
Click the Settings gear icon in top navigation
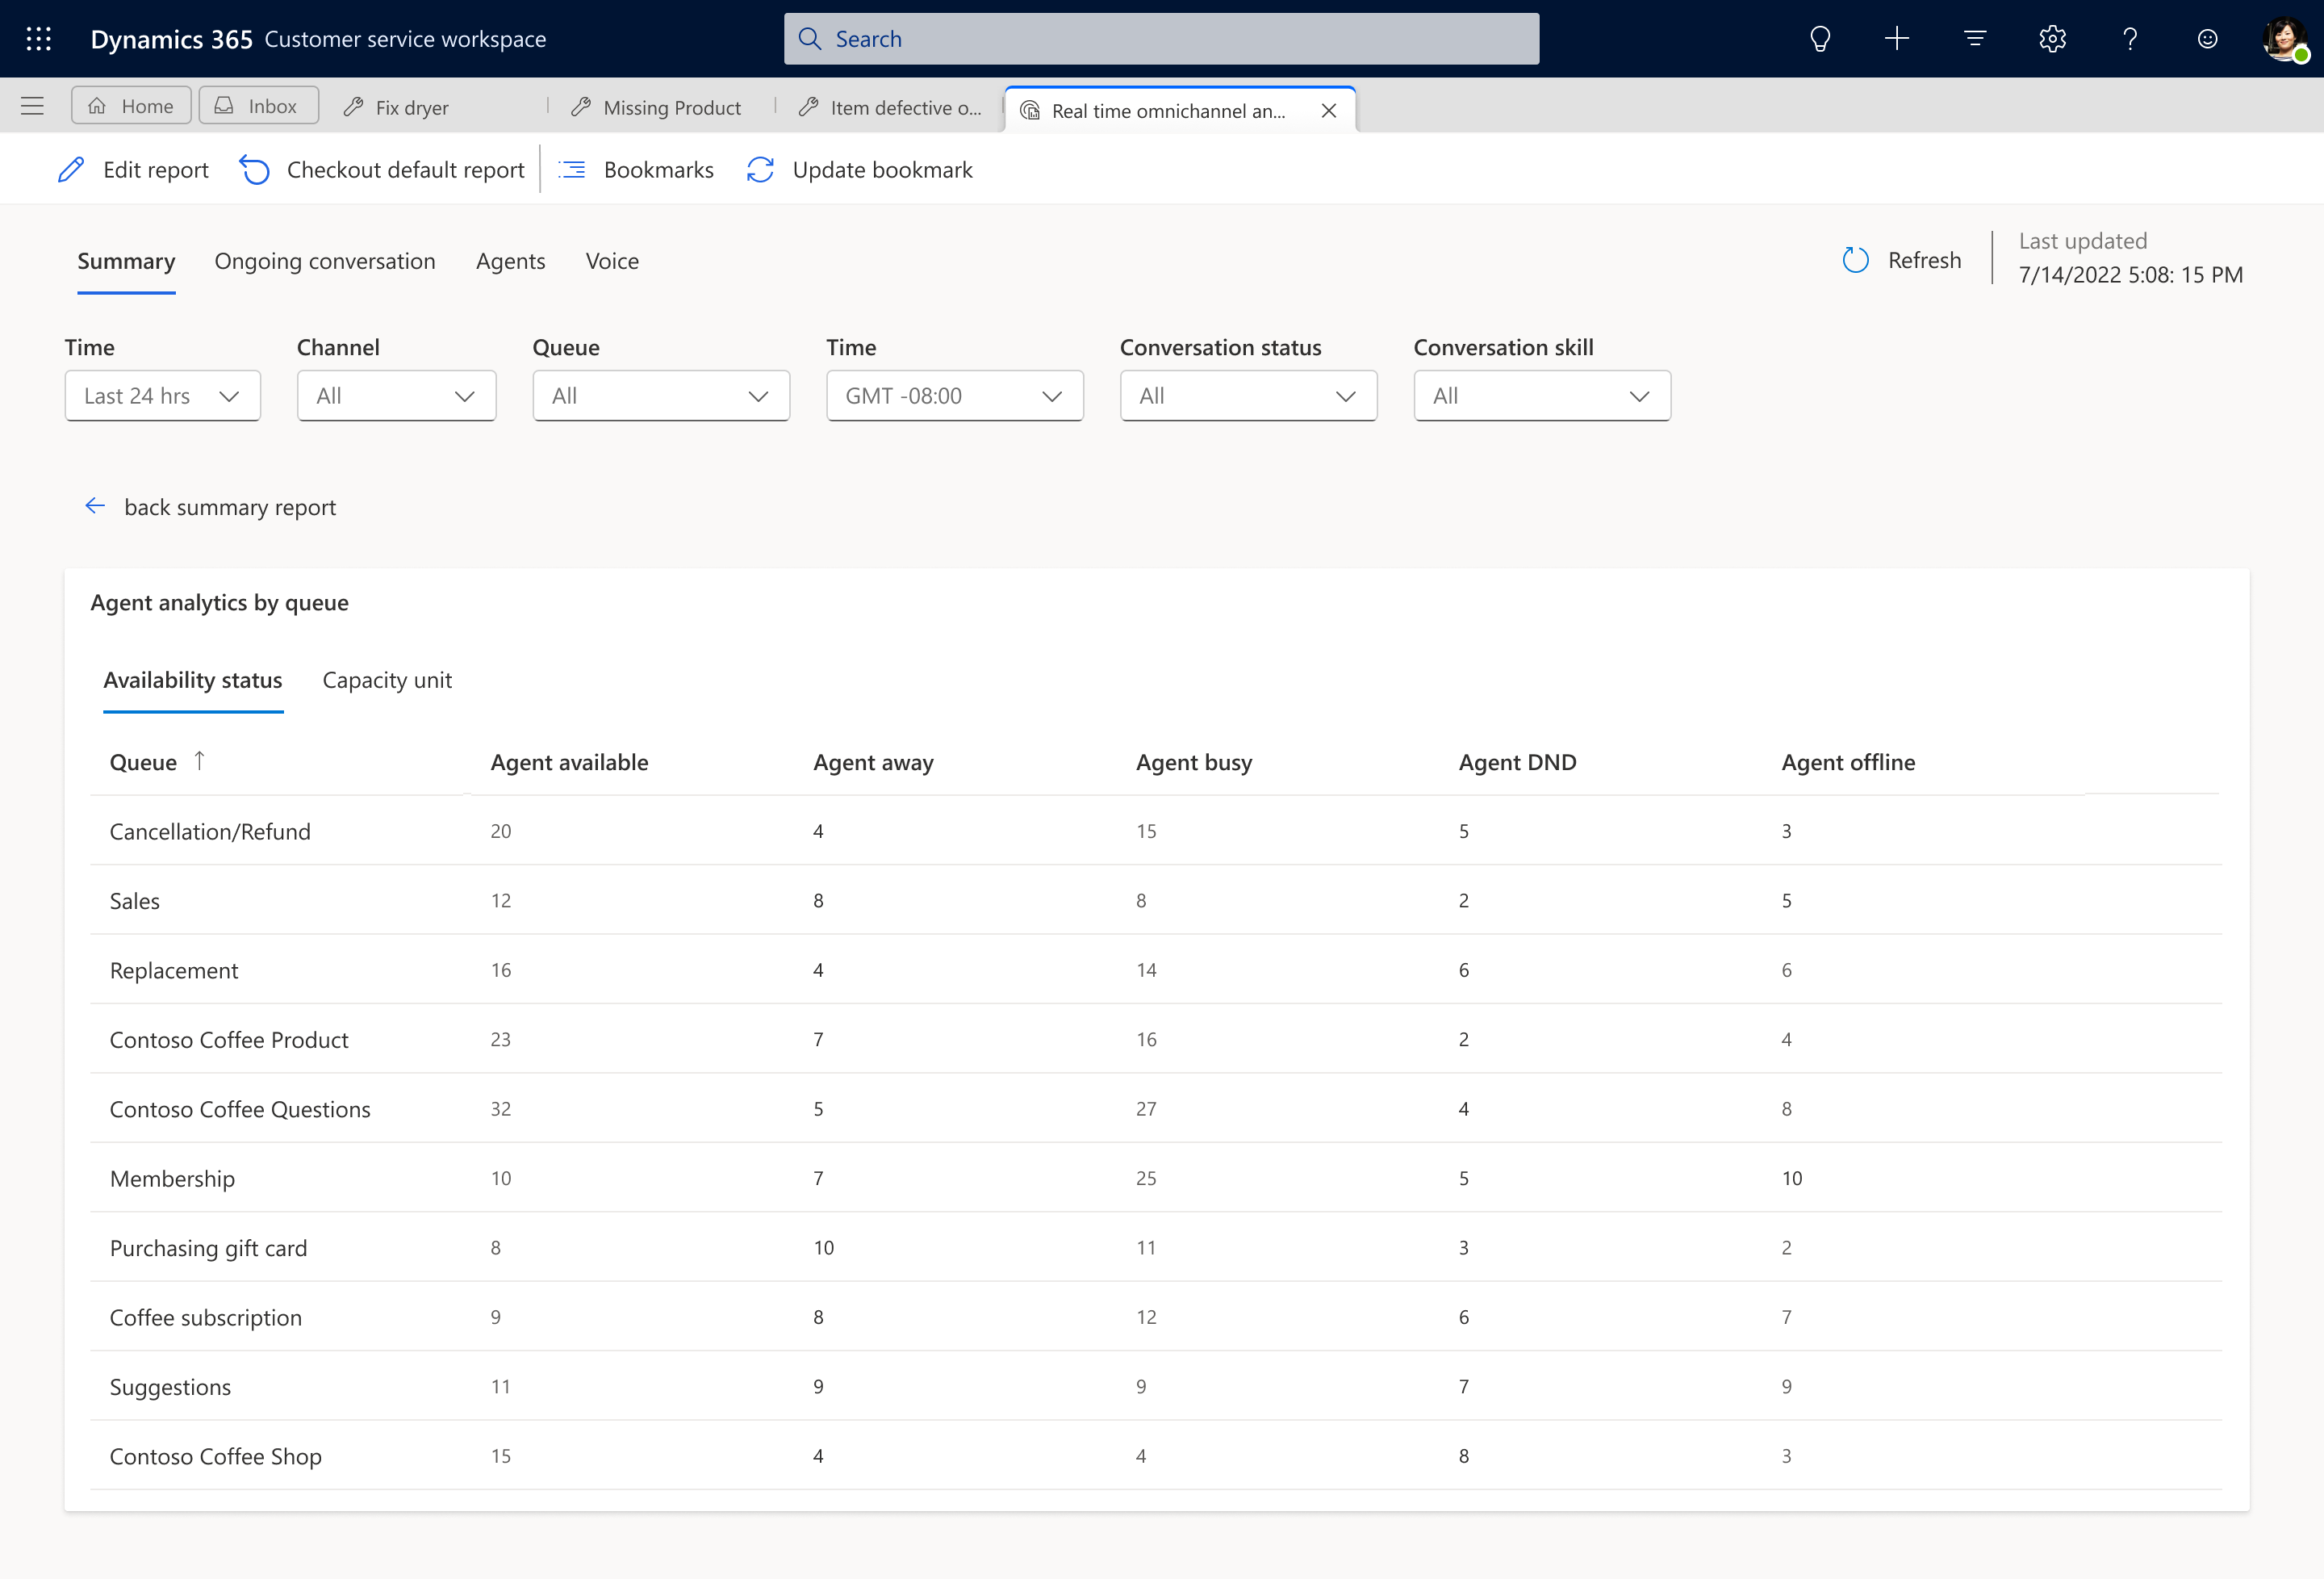tap(2053, 39)
